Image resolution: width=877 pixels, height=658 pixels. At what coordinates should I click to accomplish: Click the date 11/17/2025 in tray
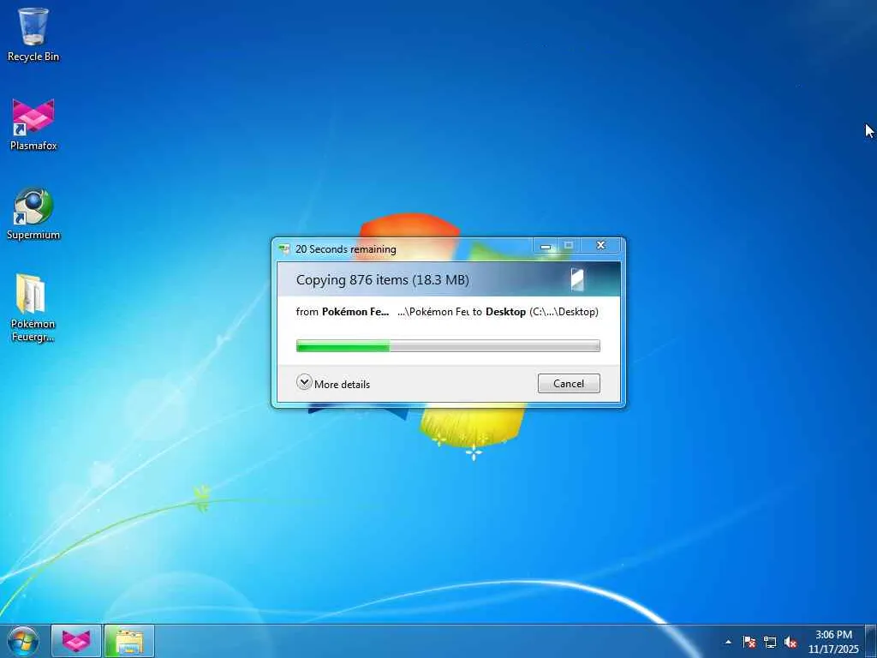833,649
